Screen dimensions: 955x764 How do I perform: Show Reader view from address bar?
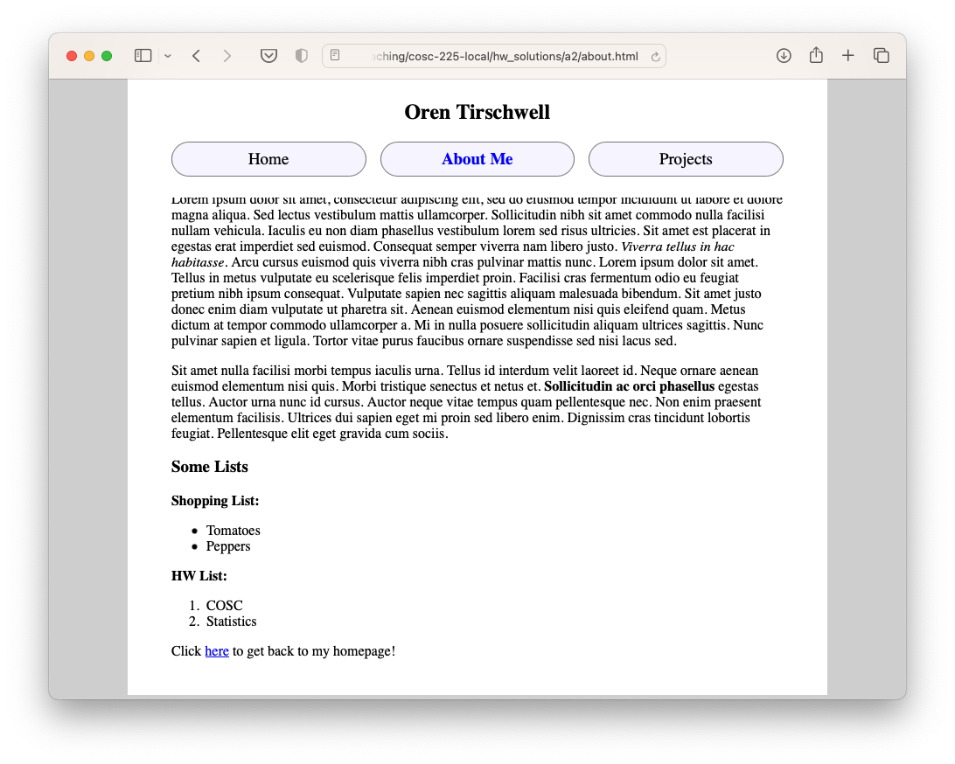335,55
